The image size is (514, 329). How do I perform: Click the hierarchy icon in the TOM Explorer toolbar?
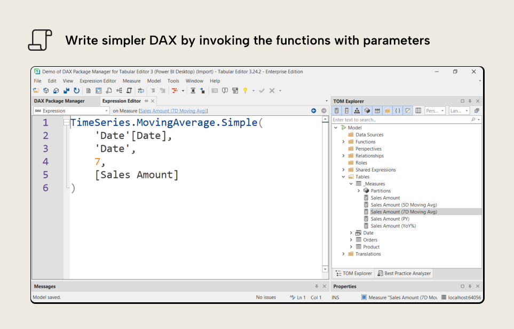click(x=357, y=111)
